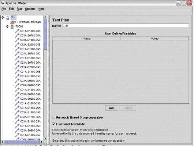Open the Run menu
Screen dimensions: 194x146
point(19,9)
